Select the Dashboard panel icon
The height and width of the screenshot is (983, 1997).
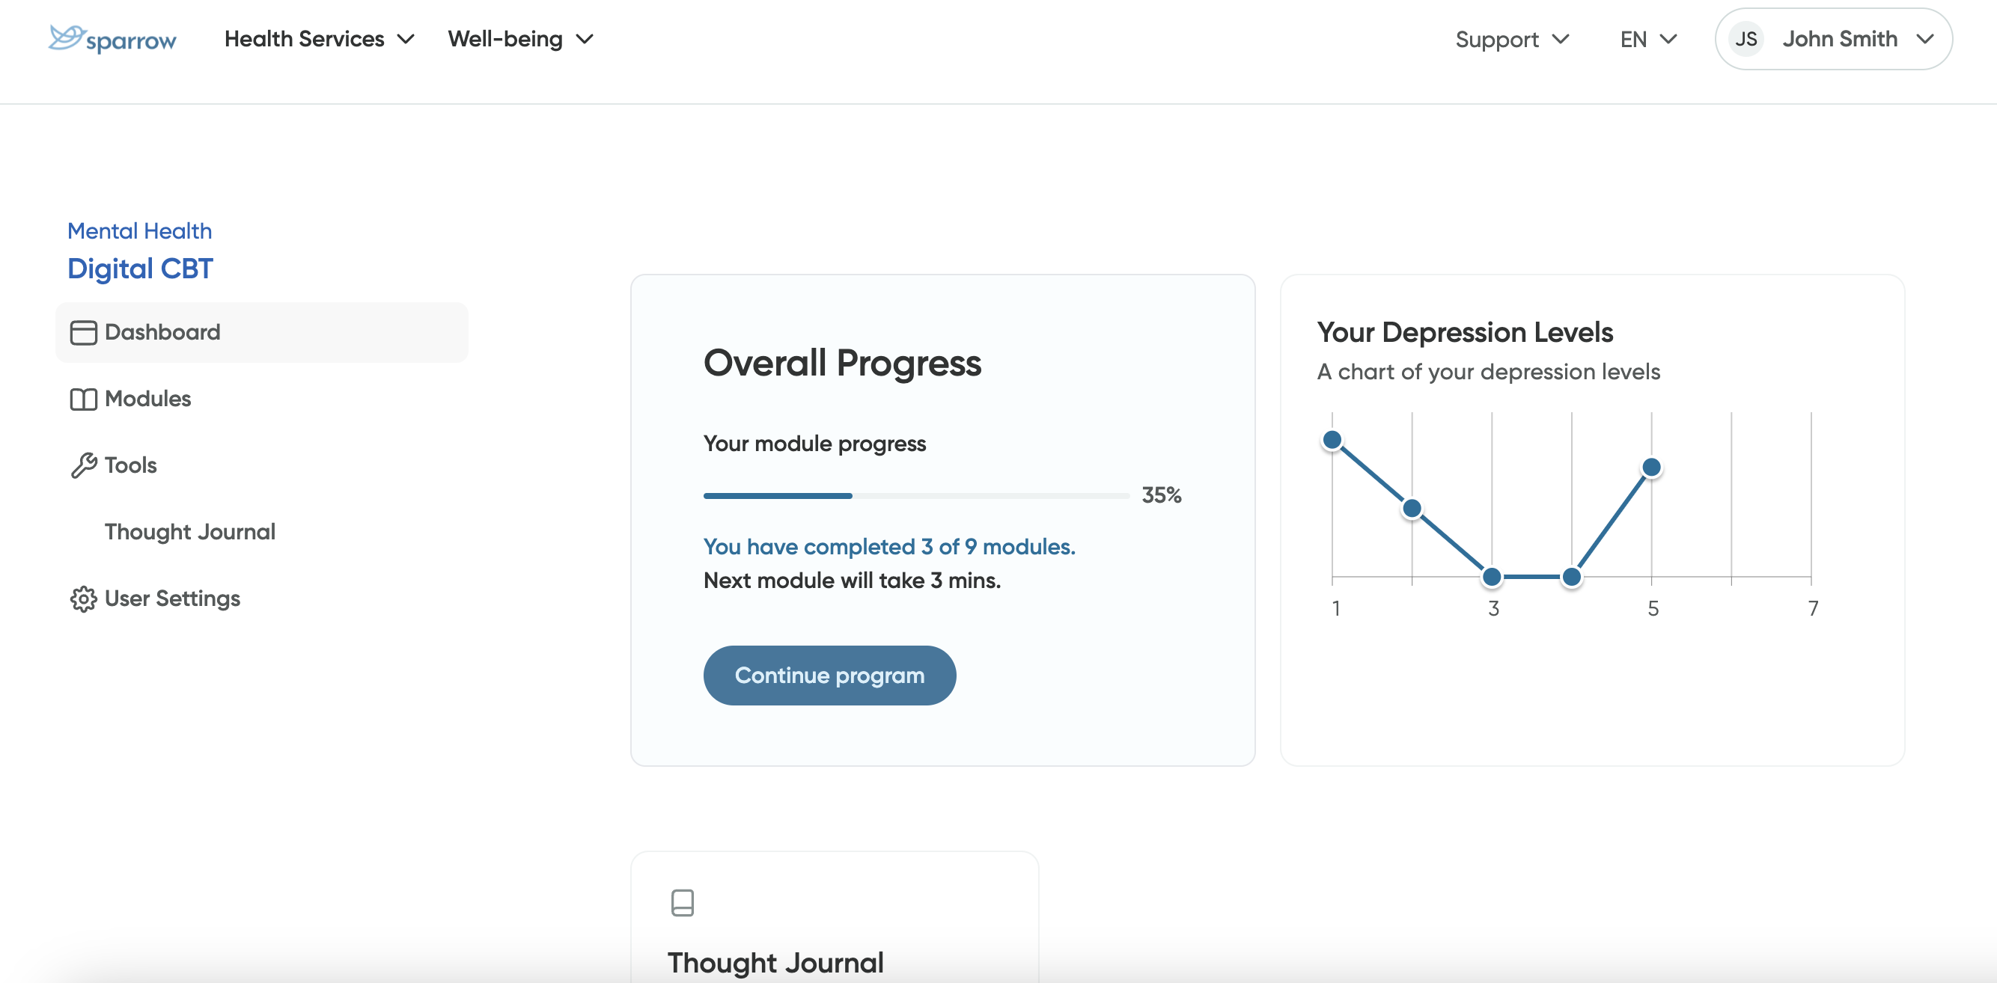tap(83, 331)
